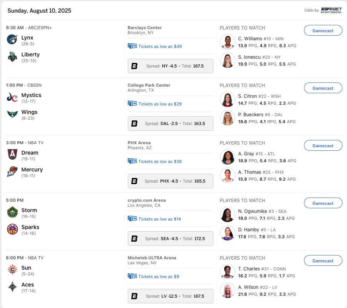347x308 pixels.
Task: Open the Phoenix Mercury team logo
Action: 12,172
